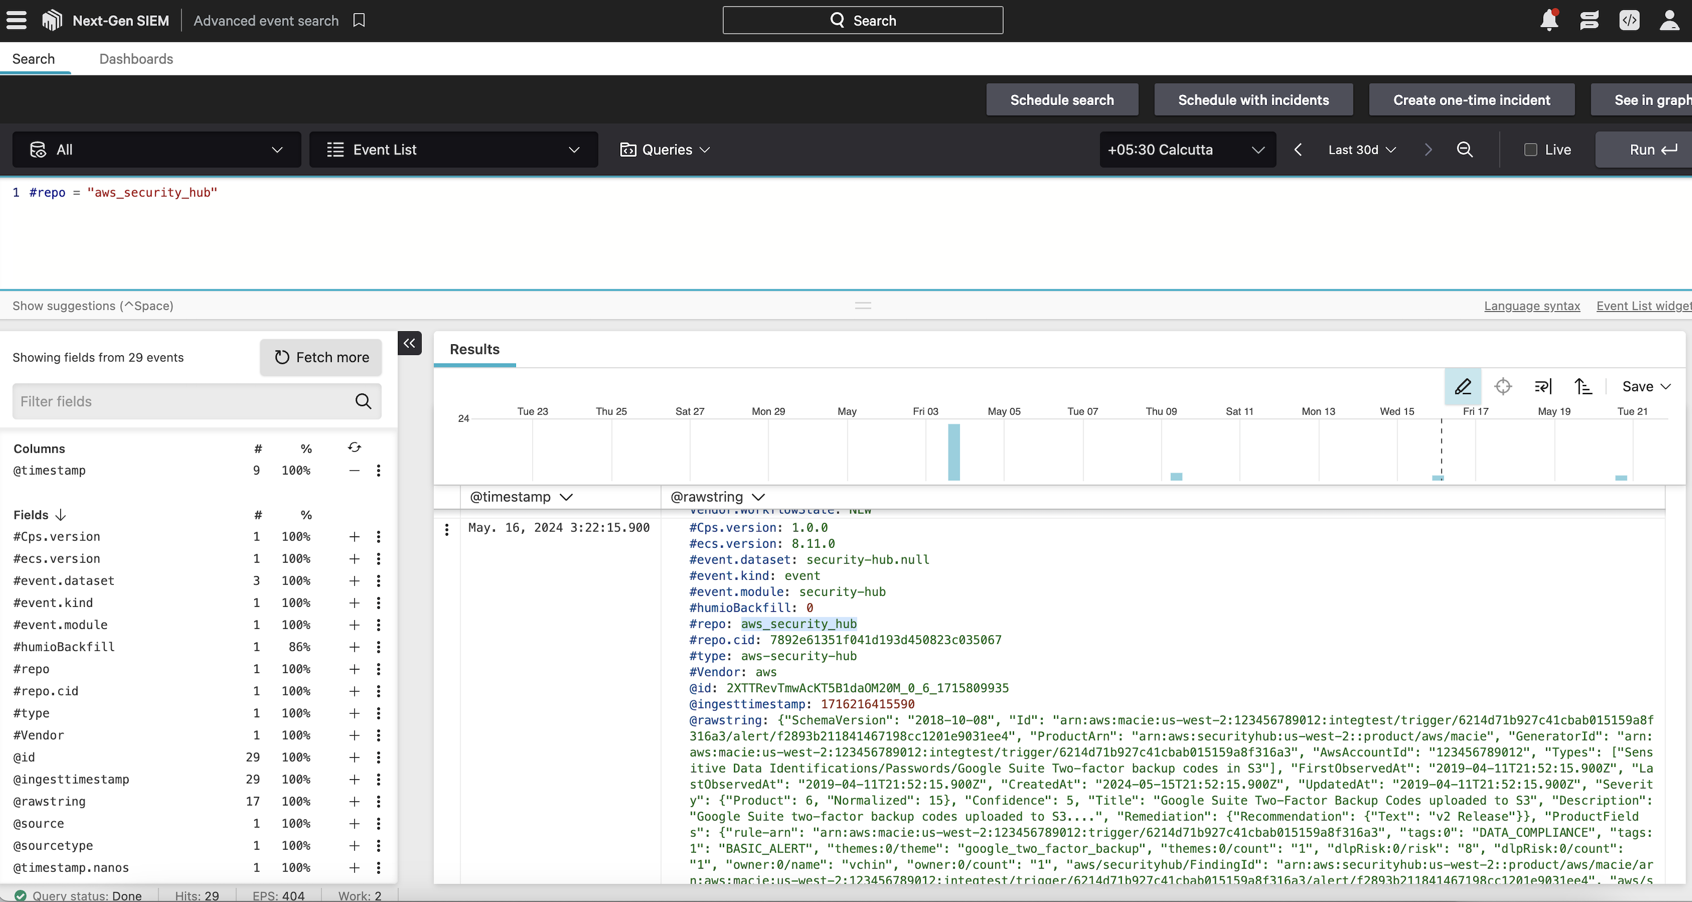
Task: Collapse the fields side panel
Action: coord(409,343)
